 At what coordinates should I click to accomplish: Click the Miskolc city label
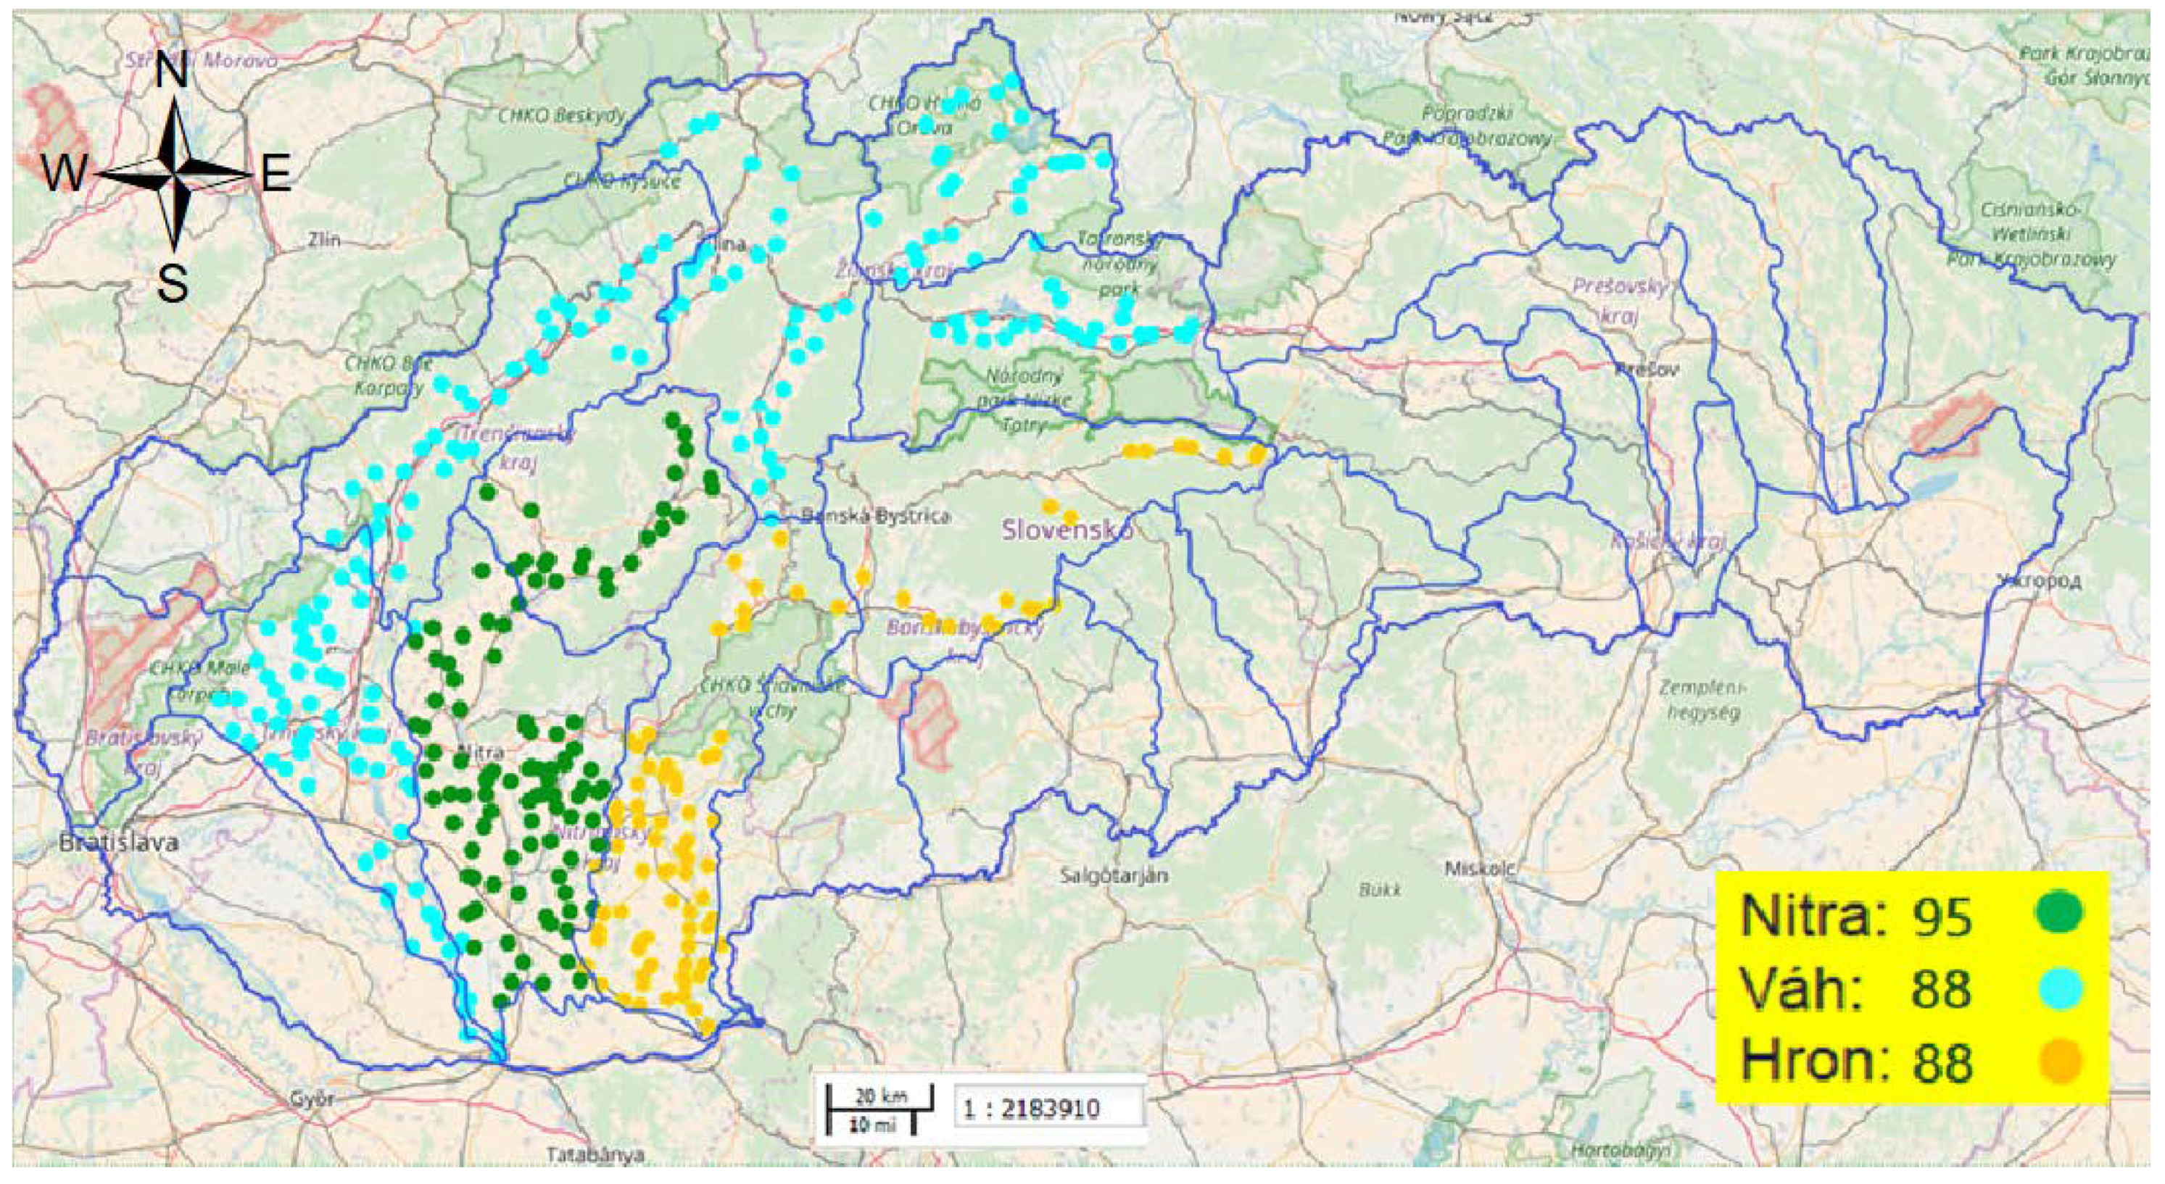[x=1479, y=869]
